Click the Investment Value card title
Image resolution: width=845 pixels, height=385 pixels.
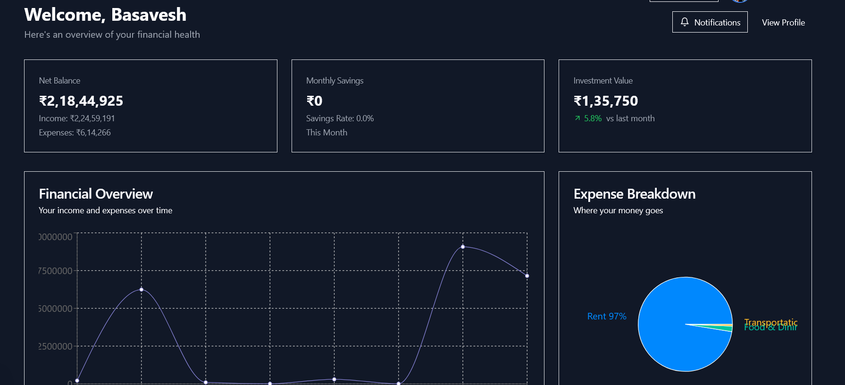click(603, 81)
